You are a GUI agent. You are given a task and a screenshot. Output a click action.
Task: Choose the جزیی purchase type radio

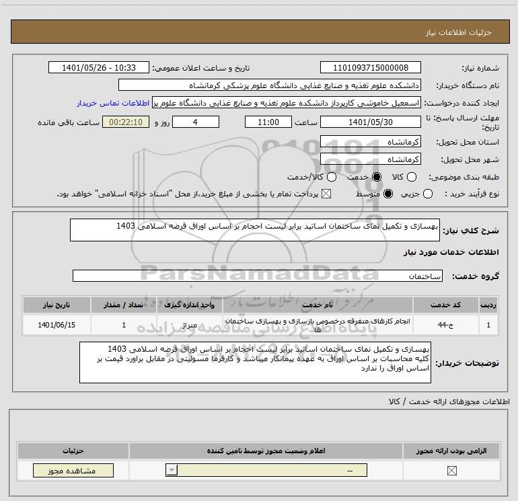pyautogui.click(x=428, y=194)
